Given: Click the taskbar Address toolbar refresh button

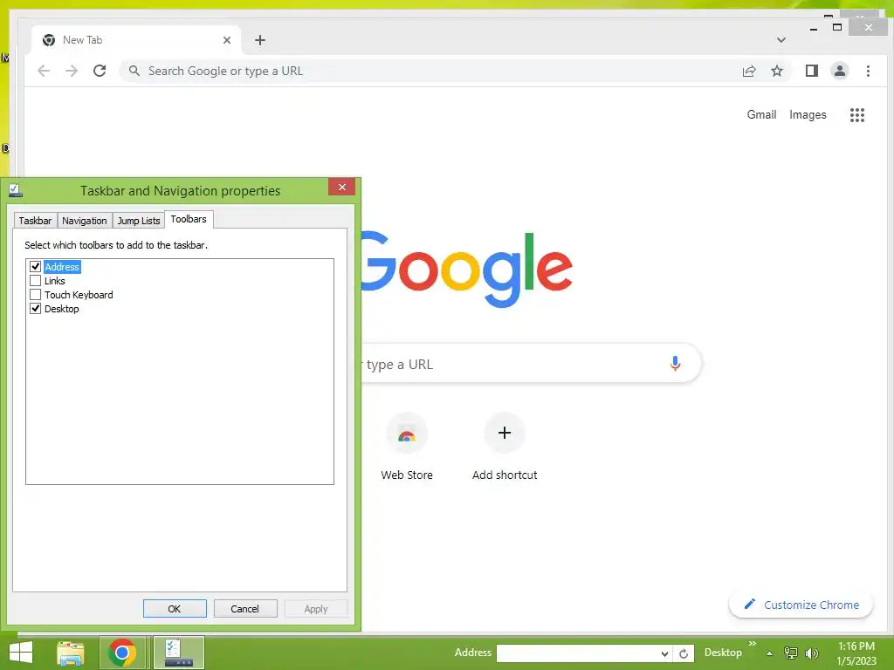Looking at the screenshot, I should point(684,653).
